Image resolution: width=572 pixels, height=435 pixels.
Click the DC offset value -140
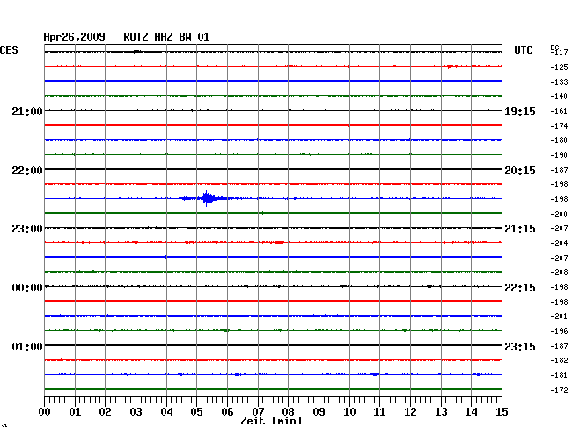pyautogui.click(x=559, y=96)
